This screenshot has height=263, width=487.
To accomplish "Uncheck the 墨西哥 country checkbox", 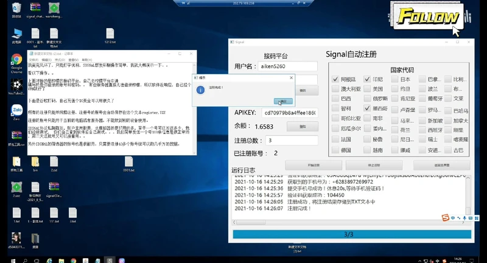I will (x=367, y=108).
